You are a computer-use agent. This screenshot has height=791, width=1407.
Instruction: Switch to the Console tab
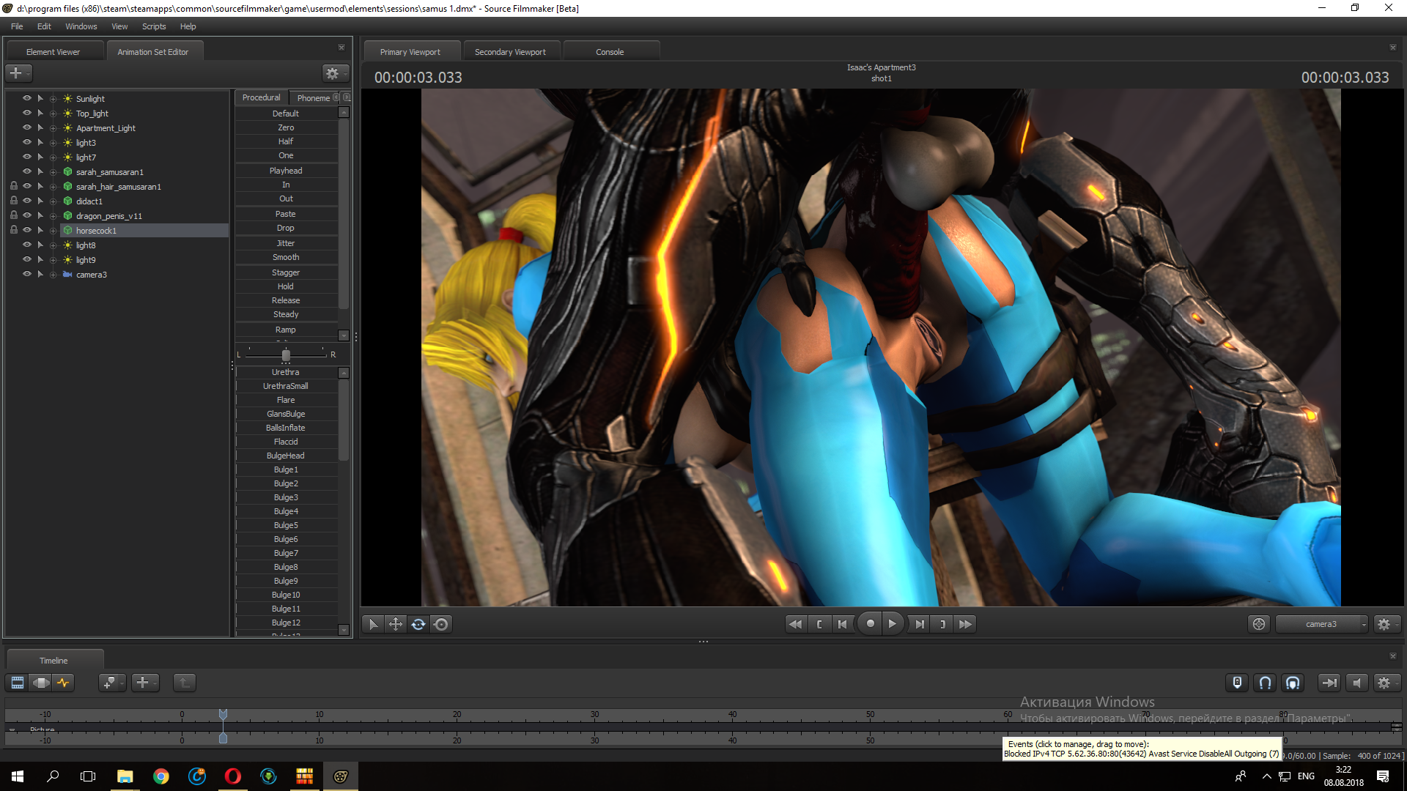[x=610, y=52]
